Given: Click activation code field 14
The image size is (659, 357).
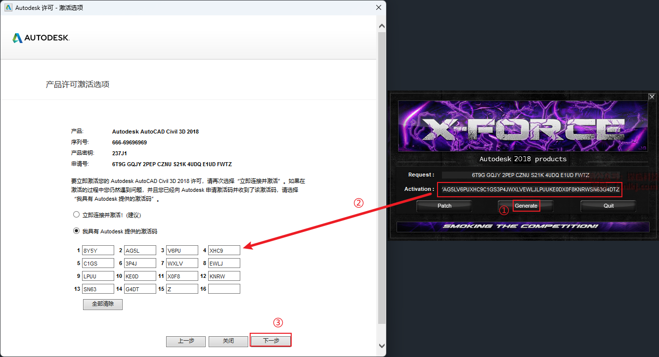Looking at the screenshot, I should pyautogui.click(x=140, y=289).
